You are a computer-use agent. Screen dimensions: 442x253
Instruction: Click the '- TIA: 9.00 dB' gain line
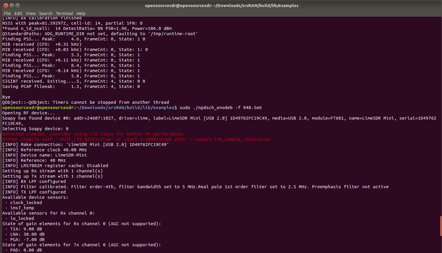point(24,229)
